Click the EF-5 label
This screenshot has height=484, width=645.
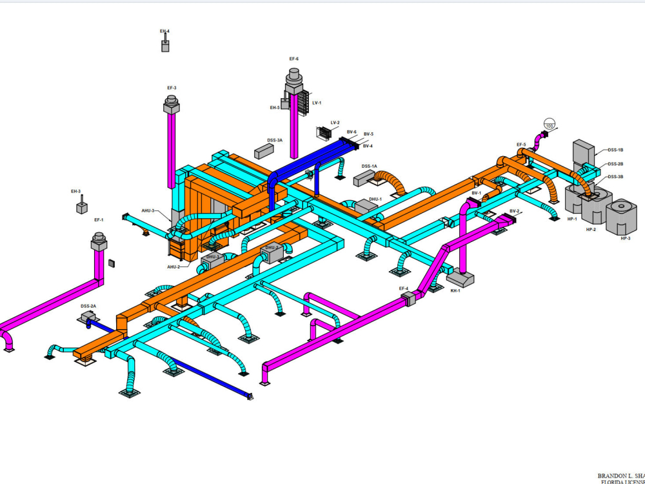(x=521, y=145)
